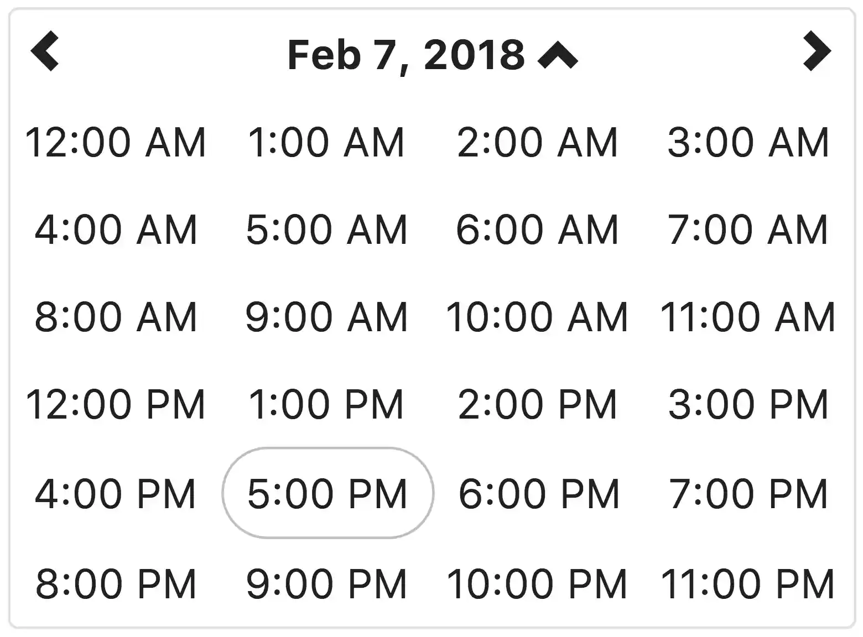Viewport: 863px width, 637px height.
Task: Select 11:00 PM in the bottom corner
Action: (x=748, y=581)
